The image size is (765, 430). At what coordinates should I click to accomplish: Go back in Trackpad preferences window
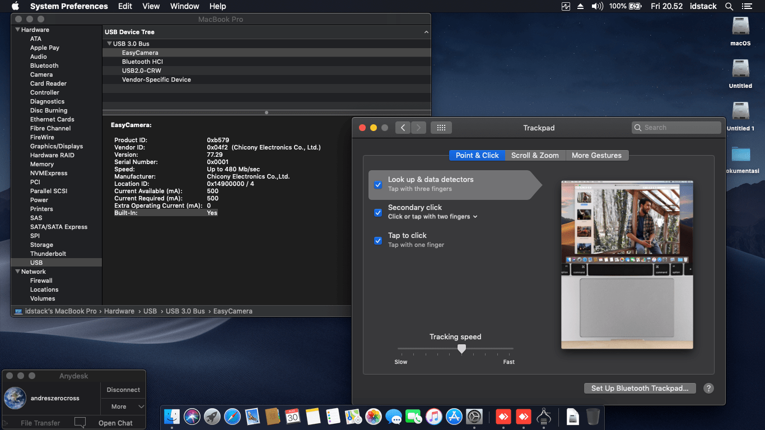click(403, 128)
